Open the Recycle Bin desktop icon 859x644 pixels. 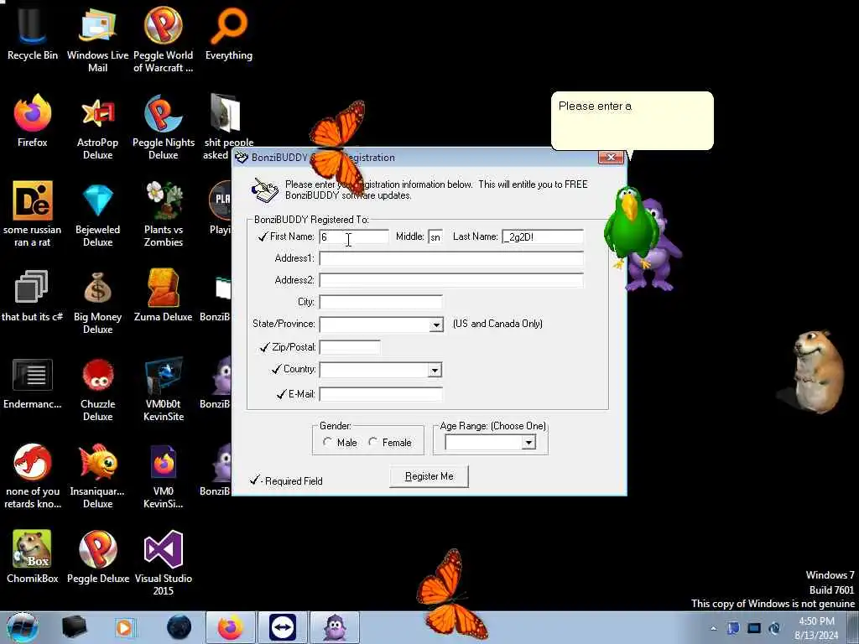pyautogui.click(x=32, y=34)
